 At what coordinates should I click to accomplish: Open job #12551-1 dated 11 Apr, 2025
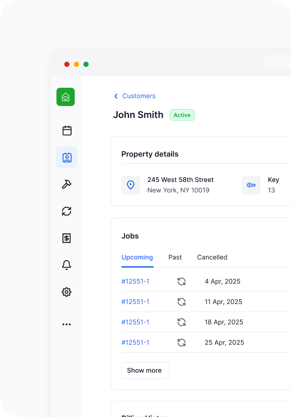coord(136,302)
